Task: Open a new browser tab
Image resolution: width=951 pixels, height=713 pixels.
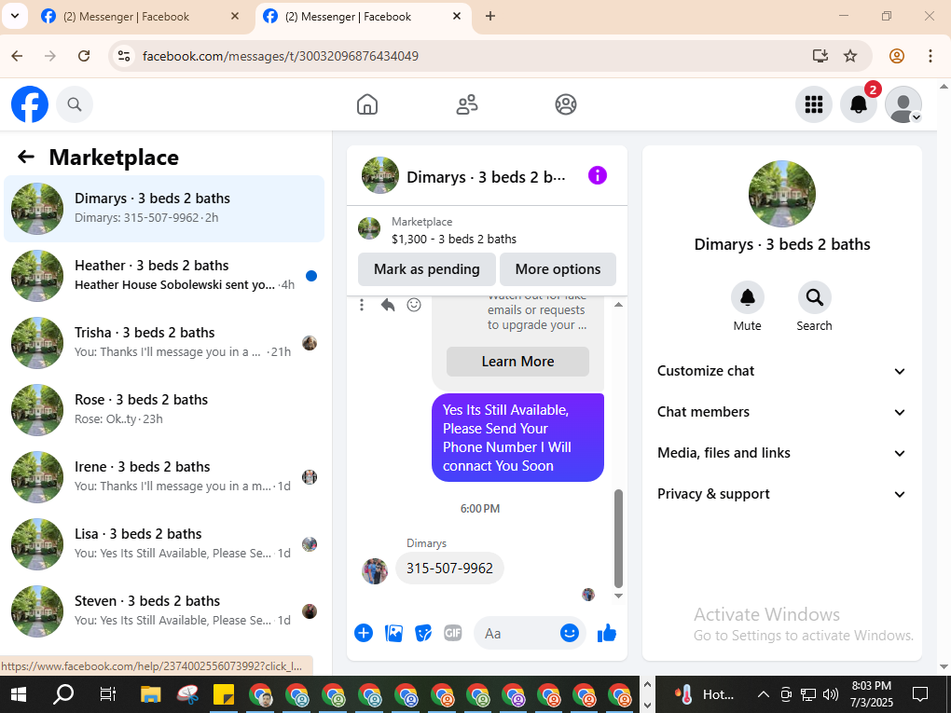Action: coord(490,17)
